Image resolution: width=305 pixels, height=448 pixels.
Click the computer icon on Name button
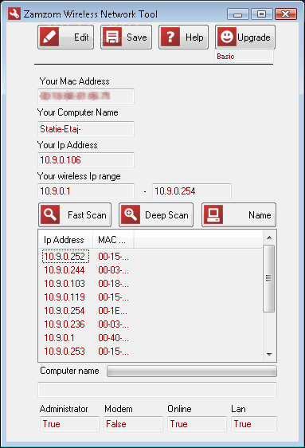click(213, 214)
